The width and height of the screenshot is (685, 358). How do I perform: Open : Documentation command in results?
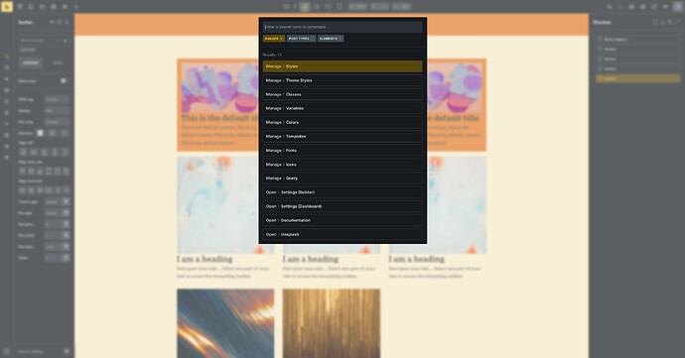tap(342, 220)
